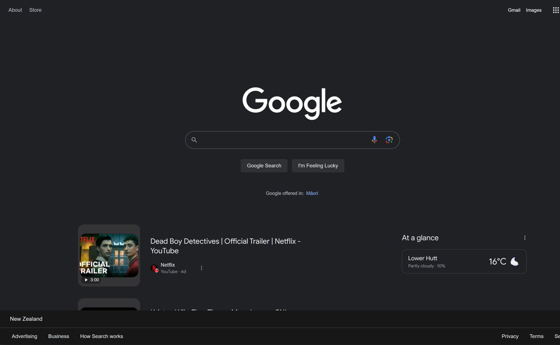Click the Netflix channel name text
The width and height of the screenshot is (560, 345).
(x=168, y=265)
